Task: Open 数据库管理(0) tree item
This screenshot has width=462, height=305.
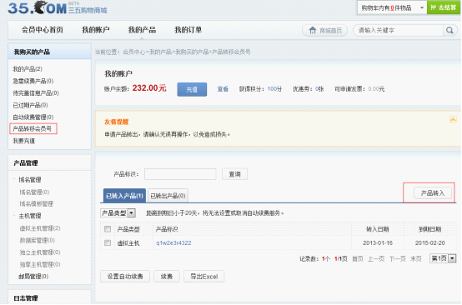Action: pyautogui.click(x=38, y=240)
